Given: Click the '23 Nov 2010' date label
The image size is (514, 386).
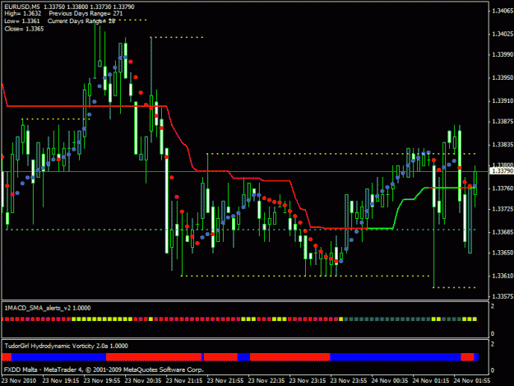Looking at the screenshot, I should [19, 381].
